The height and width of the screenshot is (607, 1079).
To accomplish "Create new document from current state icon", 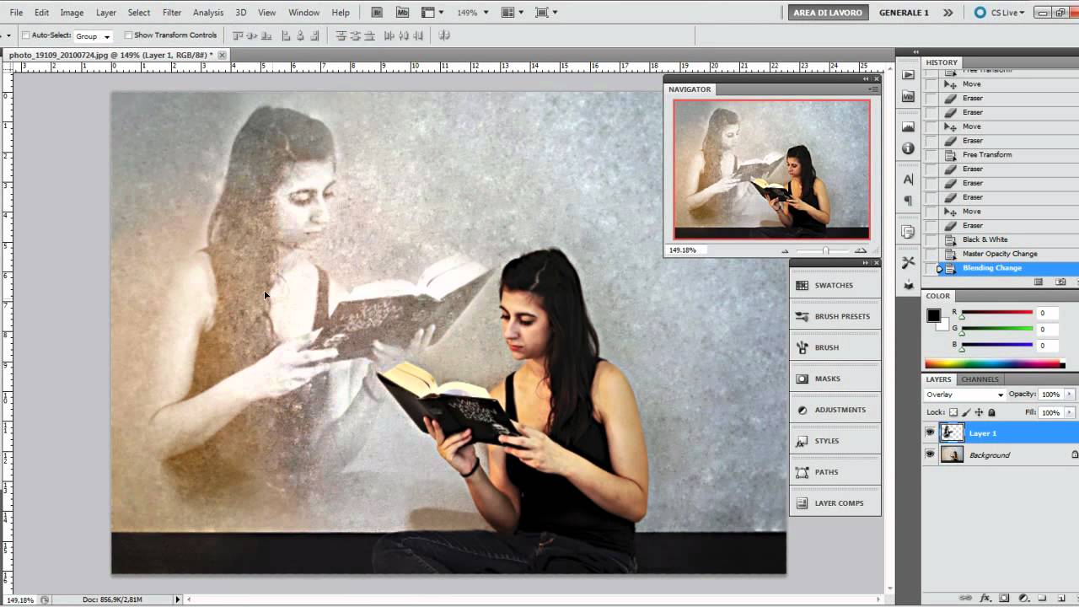I will 1039,282.
